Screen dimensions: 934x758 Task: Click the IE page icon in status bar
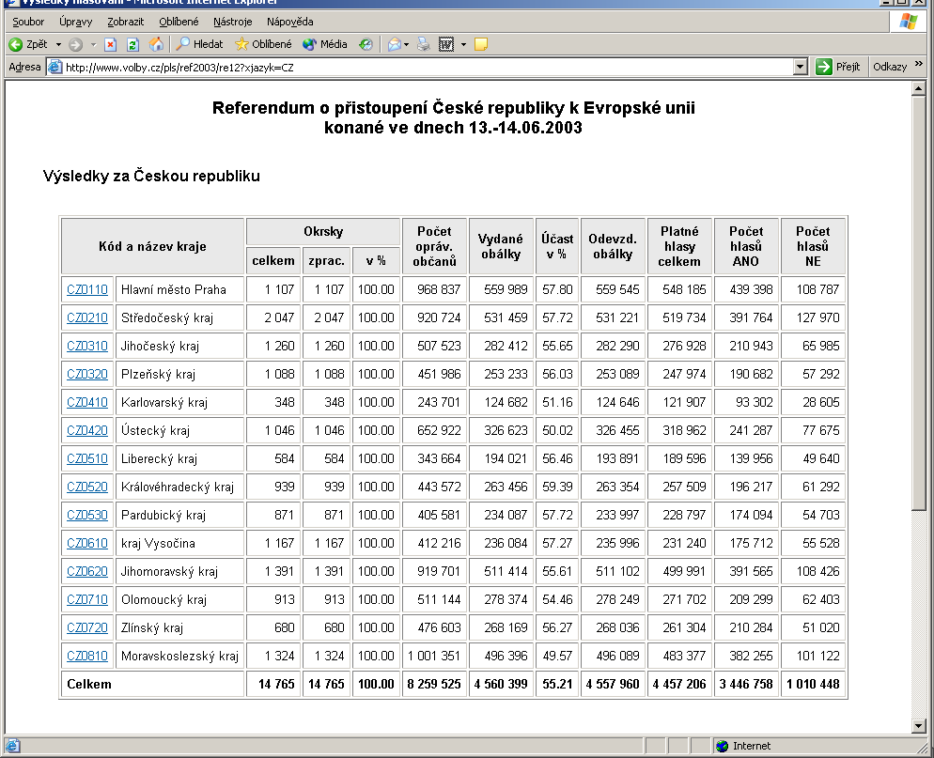(x=12, y=746)
